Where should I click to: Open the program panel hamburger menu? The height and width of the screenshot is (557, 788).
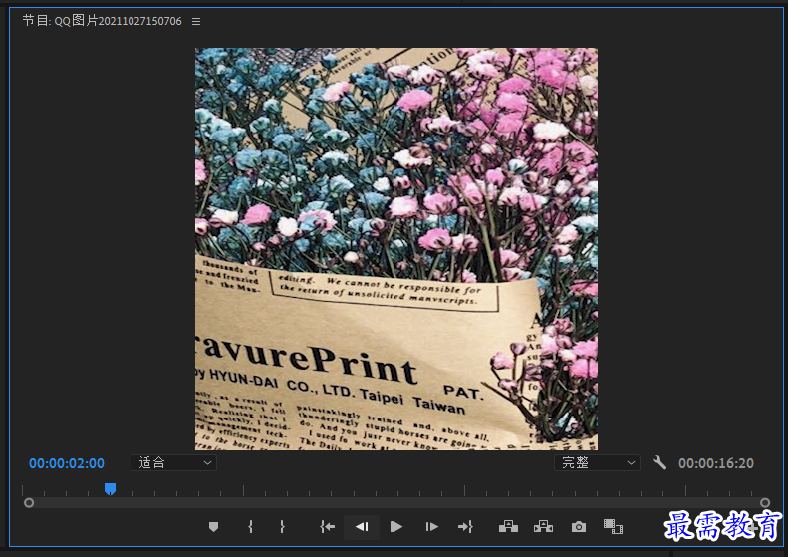[x=196, y=21]
